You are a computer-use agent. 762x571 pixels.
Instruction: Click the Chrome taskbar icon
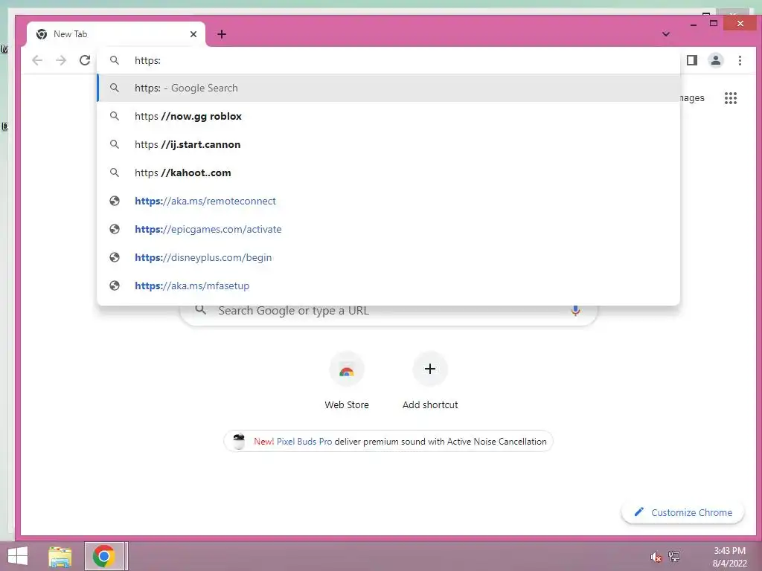[104, 556]
